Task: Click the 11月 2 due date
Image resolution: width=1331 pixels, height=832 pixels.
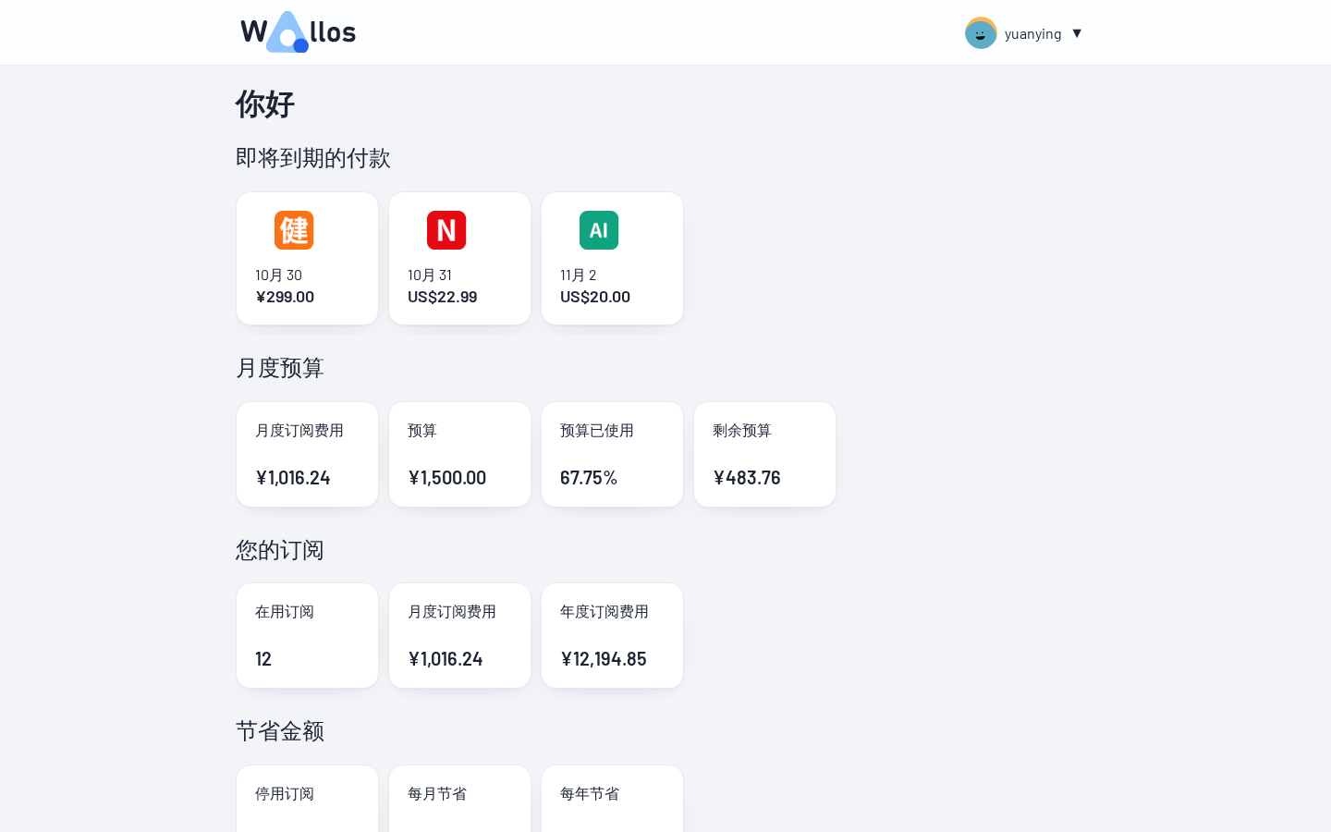Action: (x=579, y=275)
